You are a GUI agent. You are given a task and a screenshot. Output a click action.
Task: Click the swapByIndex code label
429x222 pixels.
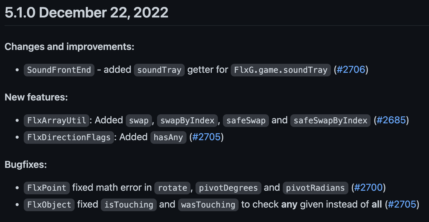(x=187, y=120)
